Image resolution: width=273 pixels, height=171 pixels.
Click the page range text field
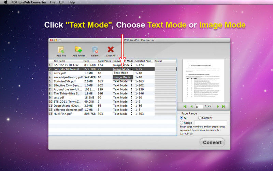tap(211, 123)
